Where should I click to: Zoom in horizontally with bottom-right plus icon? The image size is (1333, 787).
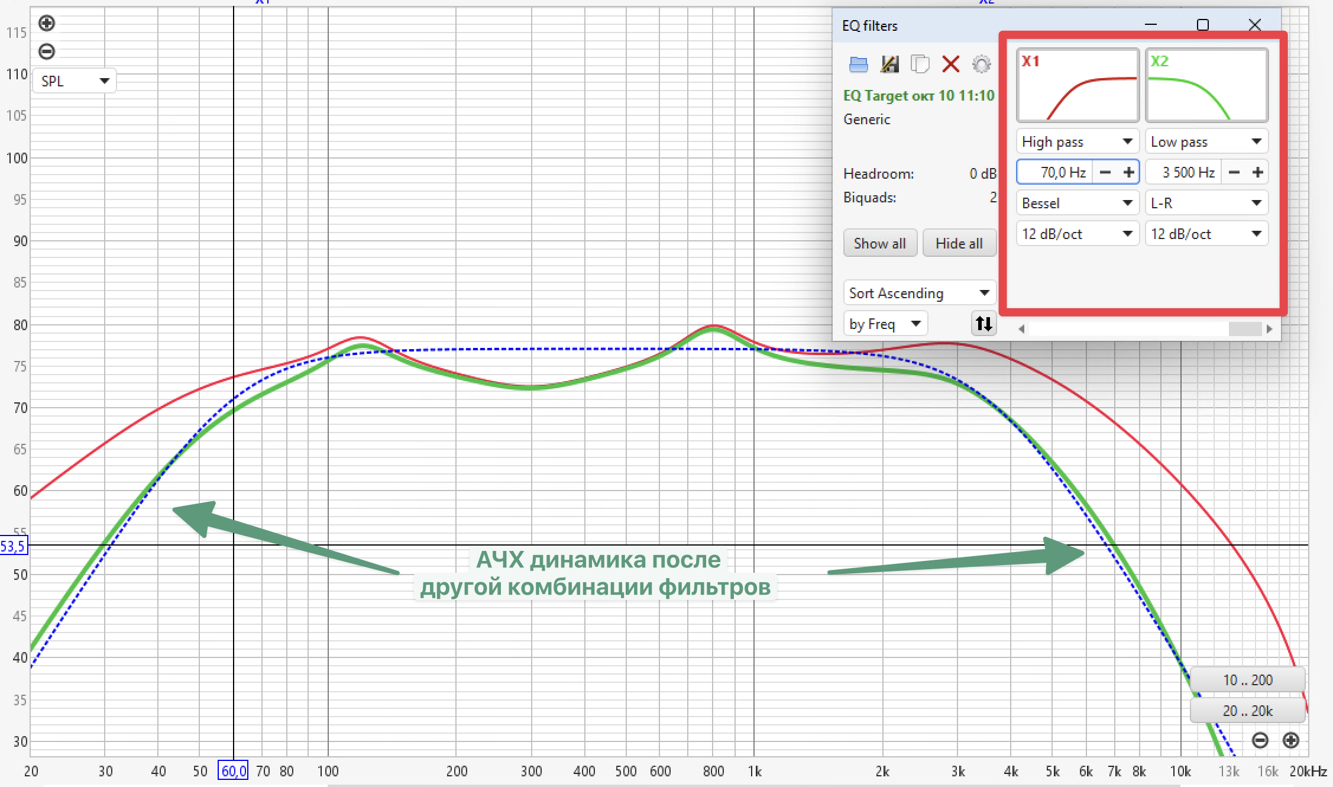(1290, 740)
